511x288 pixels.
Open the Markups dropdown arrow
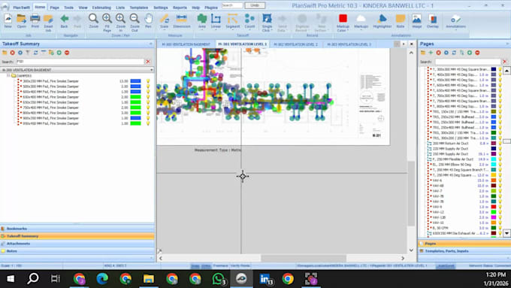pos(361,30)
